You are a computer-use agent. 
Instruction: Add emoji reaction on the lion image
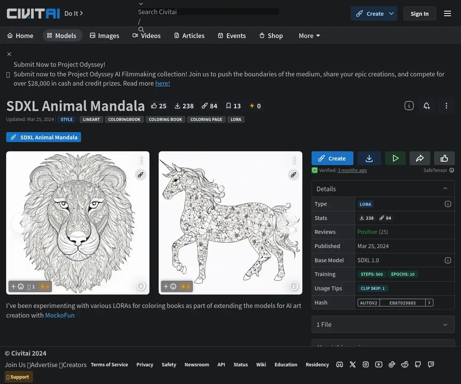point(17,286)
